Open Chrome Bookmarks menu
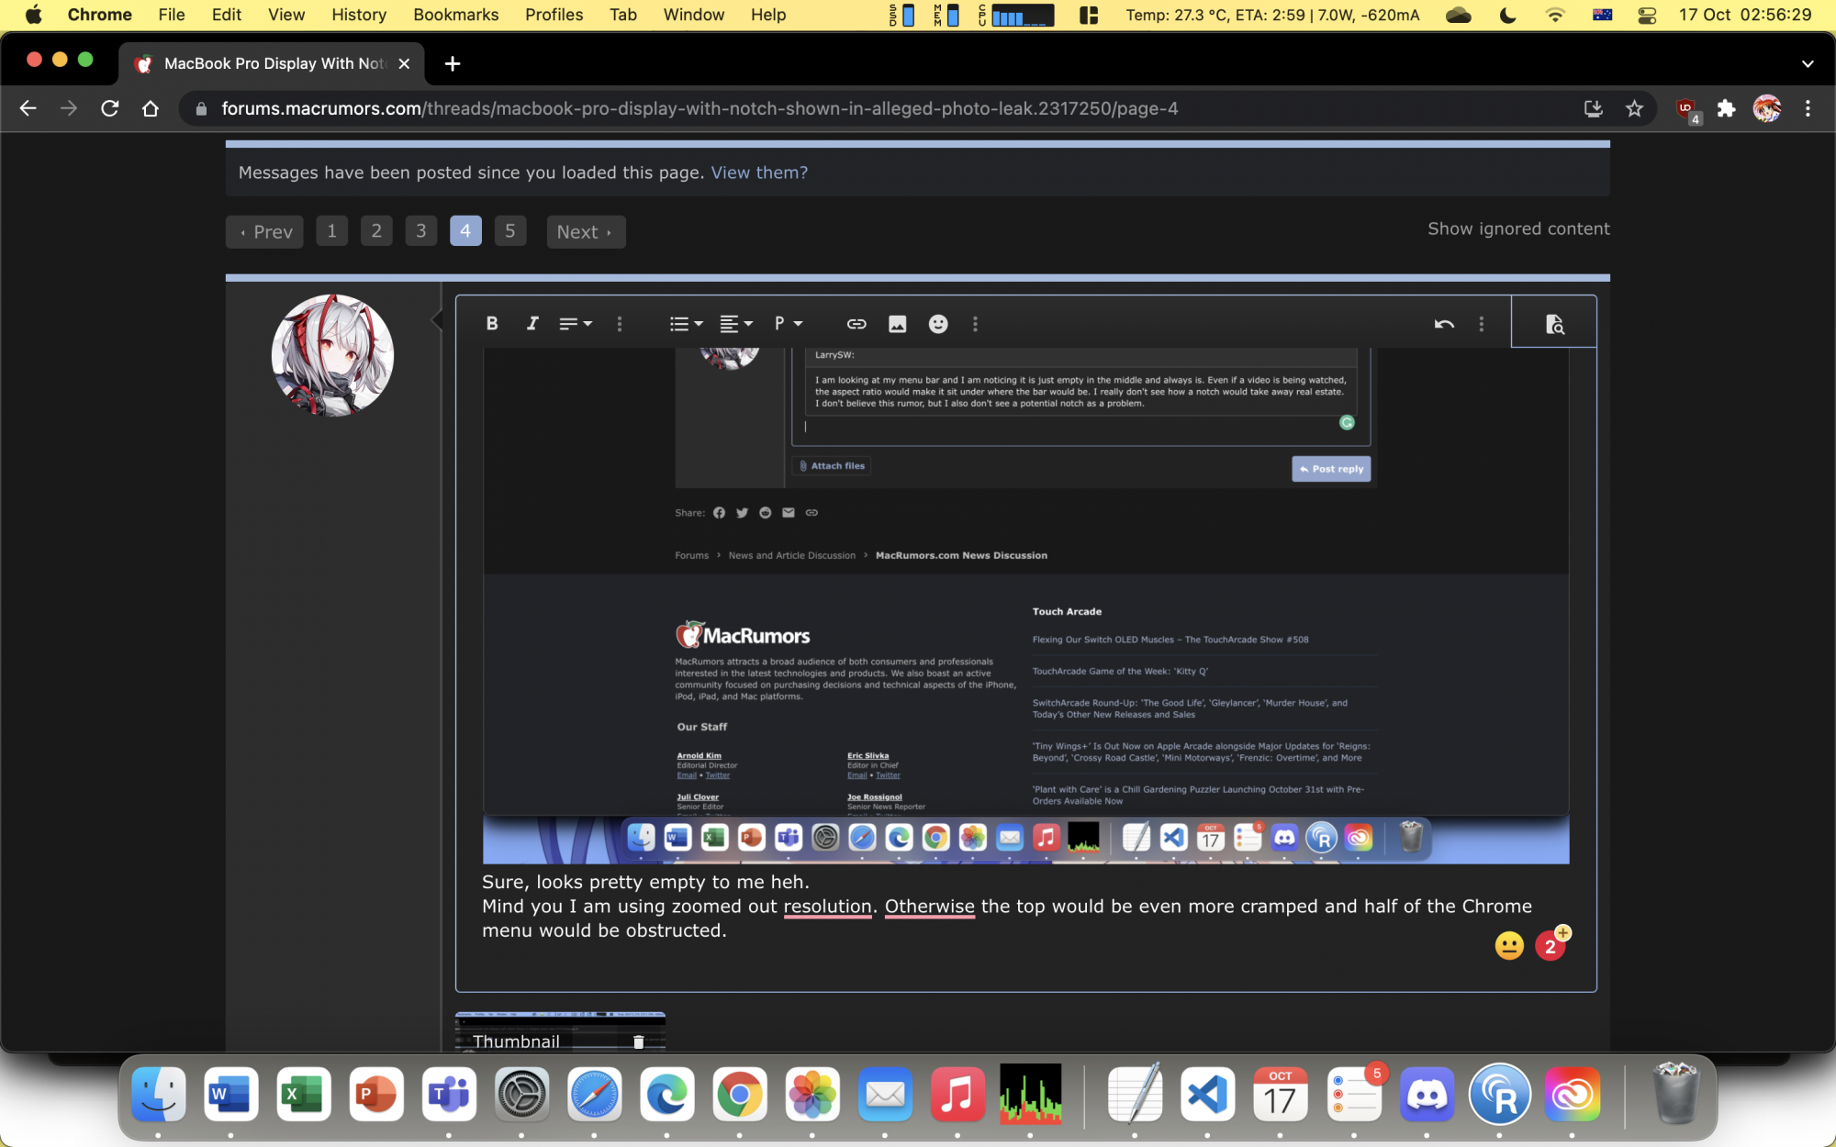The image size is (1836, 1147). click(x=455, y=15)
